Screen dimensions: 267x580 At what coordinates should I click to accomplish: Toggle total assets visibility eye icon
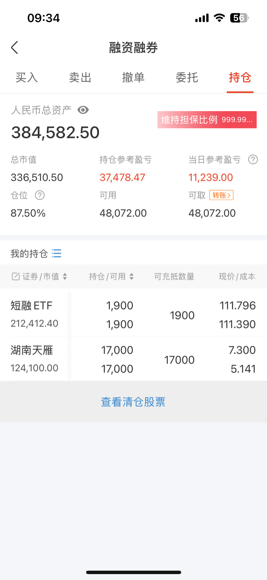pyautogui.click(x=83, y=110)
